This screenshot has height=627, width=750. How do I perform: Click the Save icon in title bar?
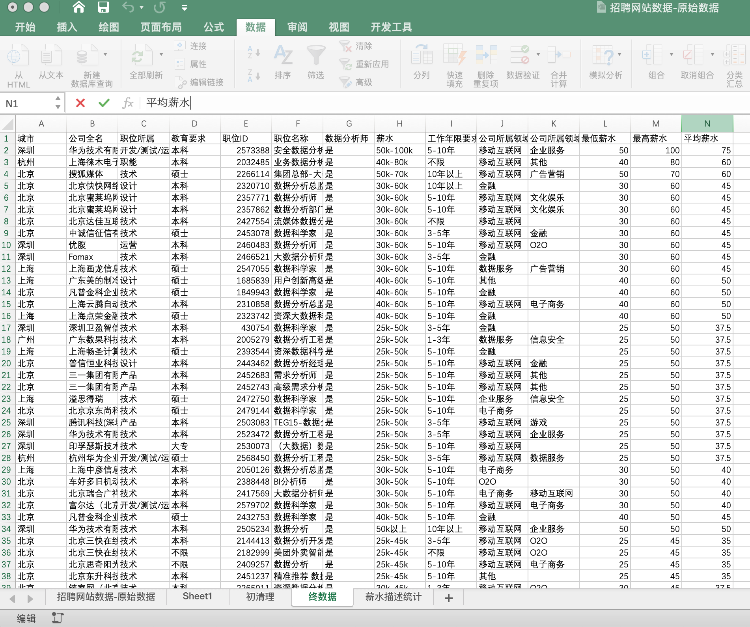click(x=103, y=7)
